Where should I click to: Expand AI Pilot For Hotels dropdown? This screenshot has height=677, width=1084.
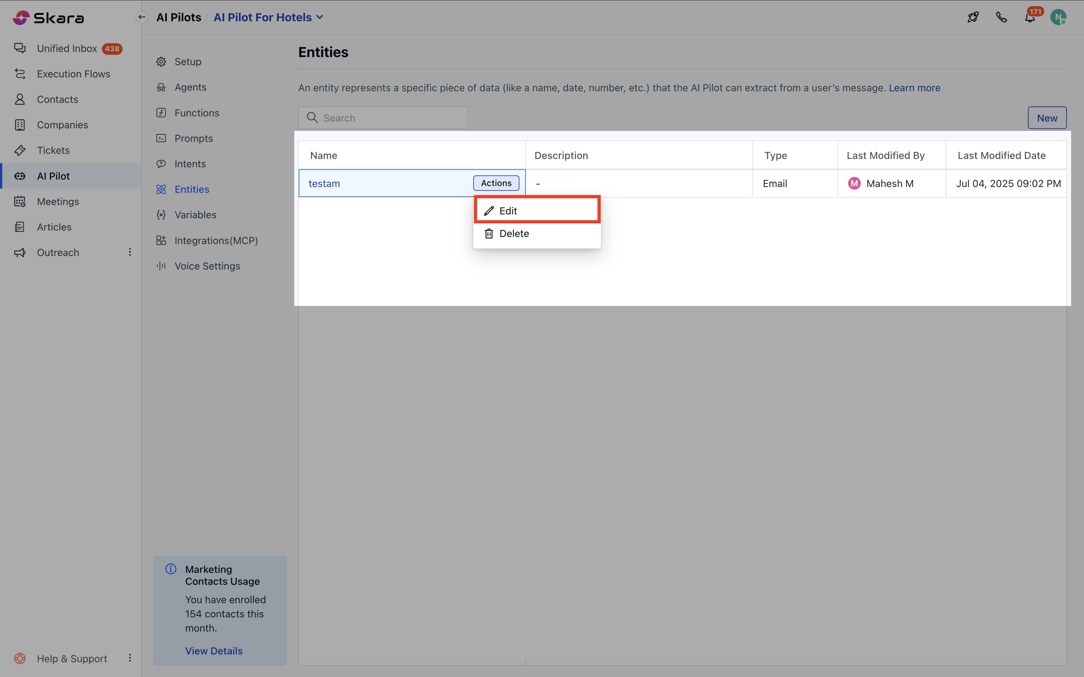coord(320,17)
